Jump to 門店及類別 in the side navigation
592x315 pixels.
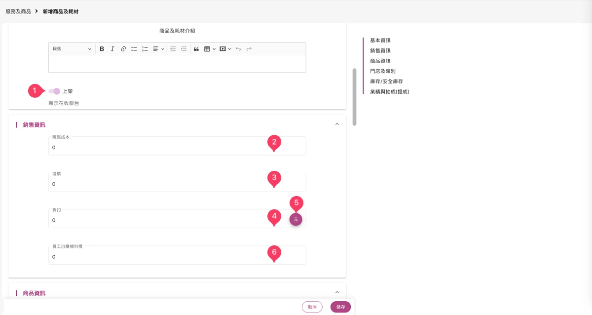click(x=383, y=71)
